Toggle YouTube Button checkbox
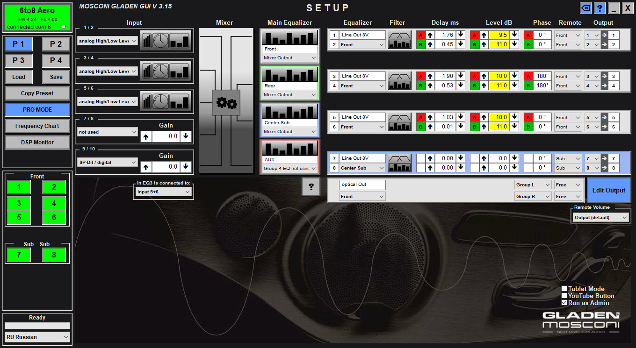 pyautogui.click(x=564, y=296)
